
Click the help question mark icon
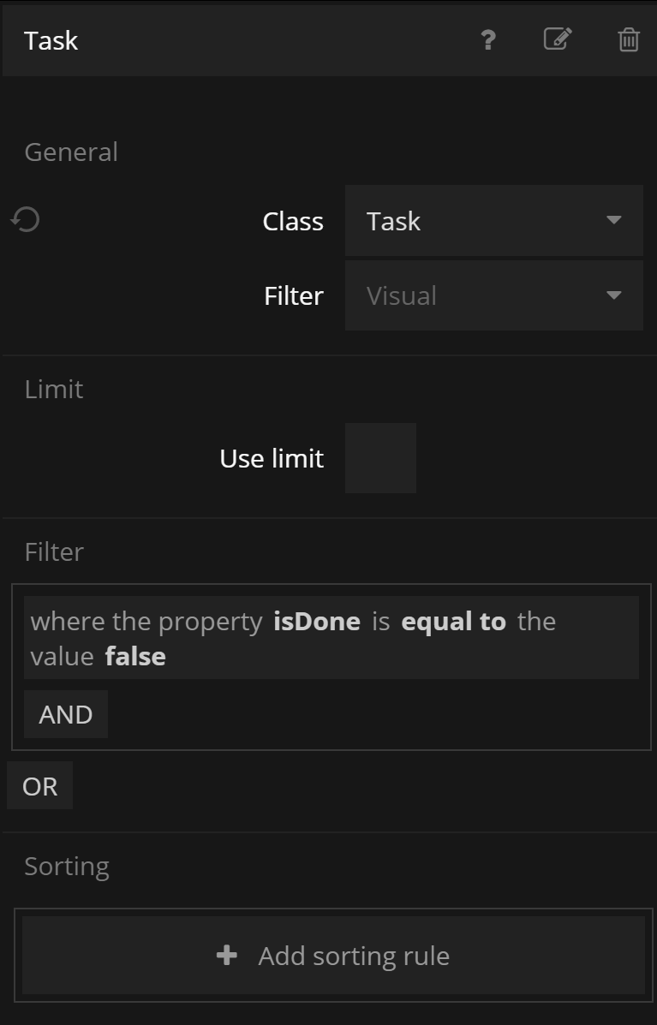[x=487, y=40]
